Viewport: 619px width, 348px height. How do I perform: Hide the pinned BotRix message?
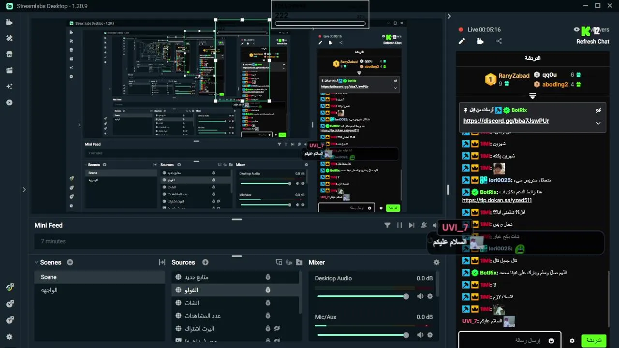[x=598, y=110]
